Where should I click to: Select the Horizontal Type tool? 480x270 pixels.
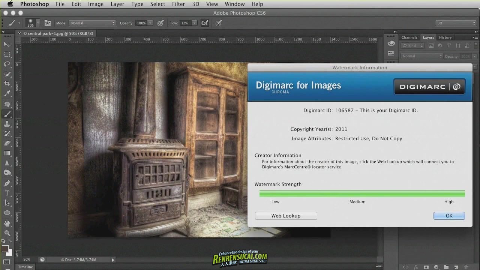[7, 193]
